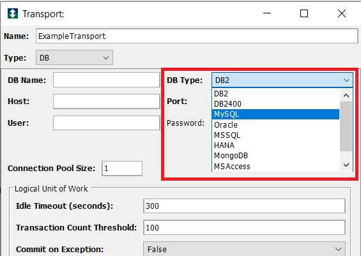Screen dimensions: 361x256
Task: Click the scroll up arrow in DB list
Action: tap(346, 95)
